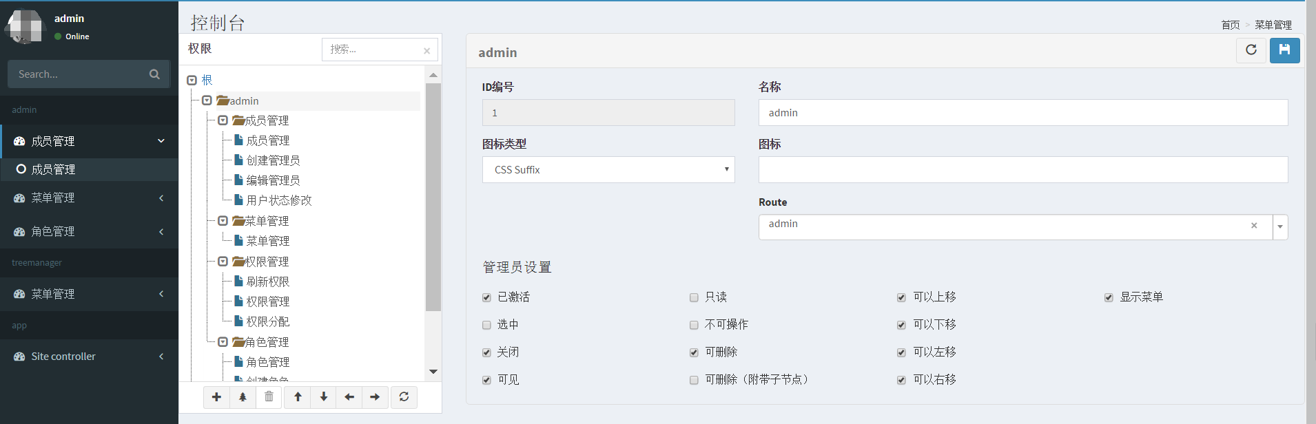Click the trash delete node icon
This screenshot has height=424, width=1316.
(269, 397)
